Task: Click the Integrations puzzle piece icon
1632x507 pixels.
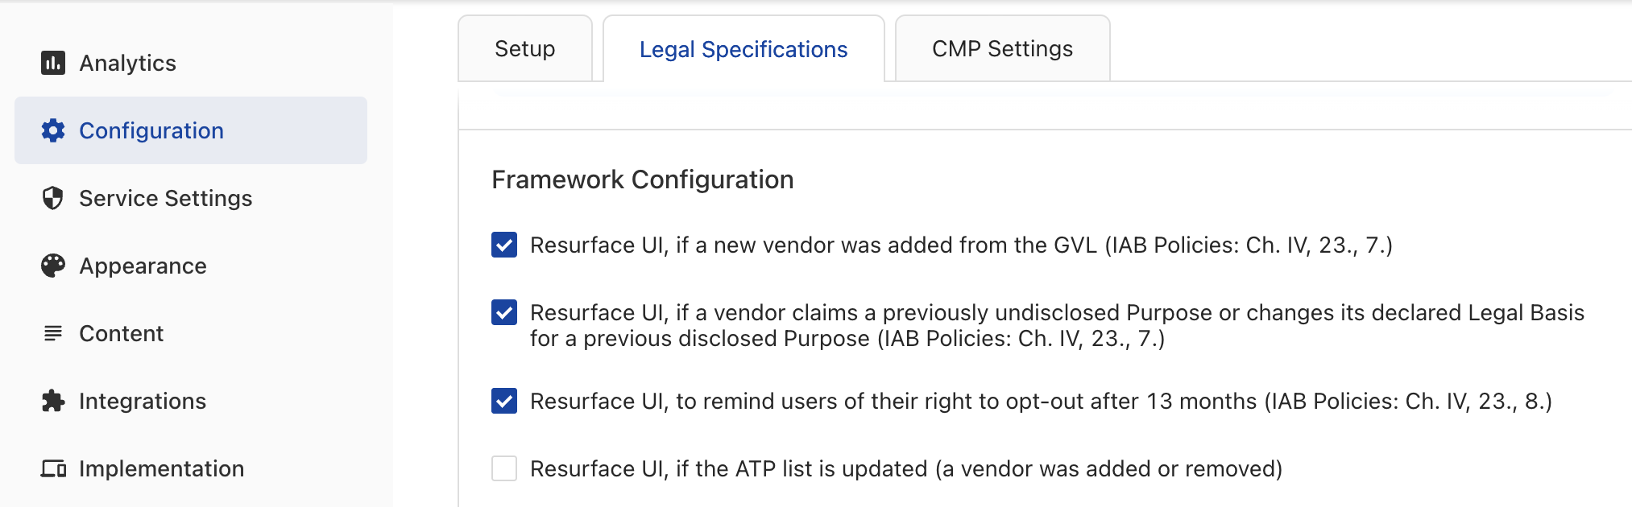Action: click(x=53, y=401)
